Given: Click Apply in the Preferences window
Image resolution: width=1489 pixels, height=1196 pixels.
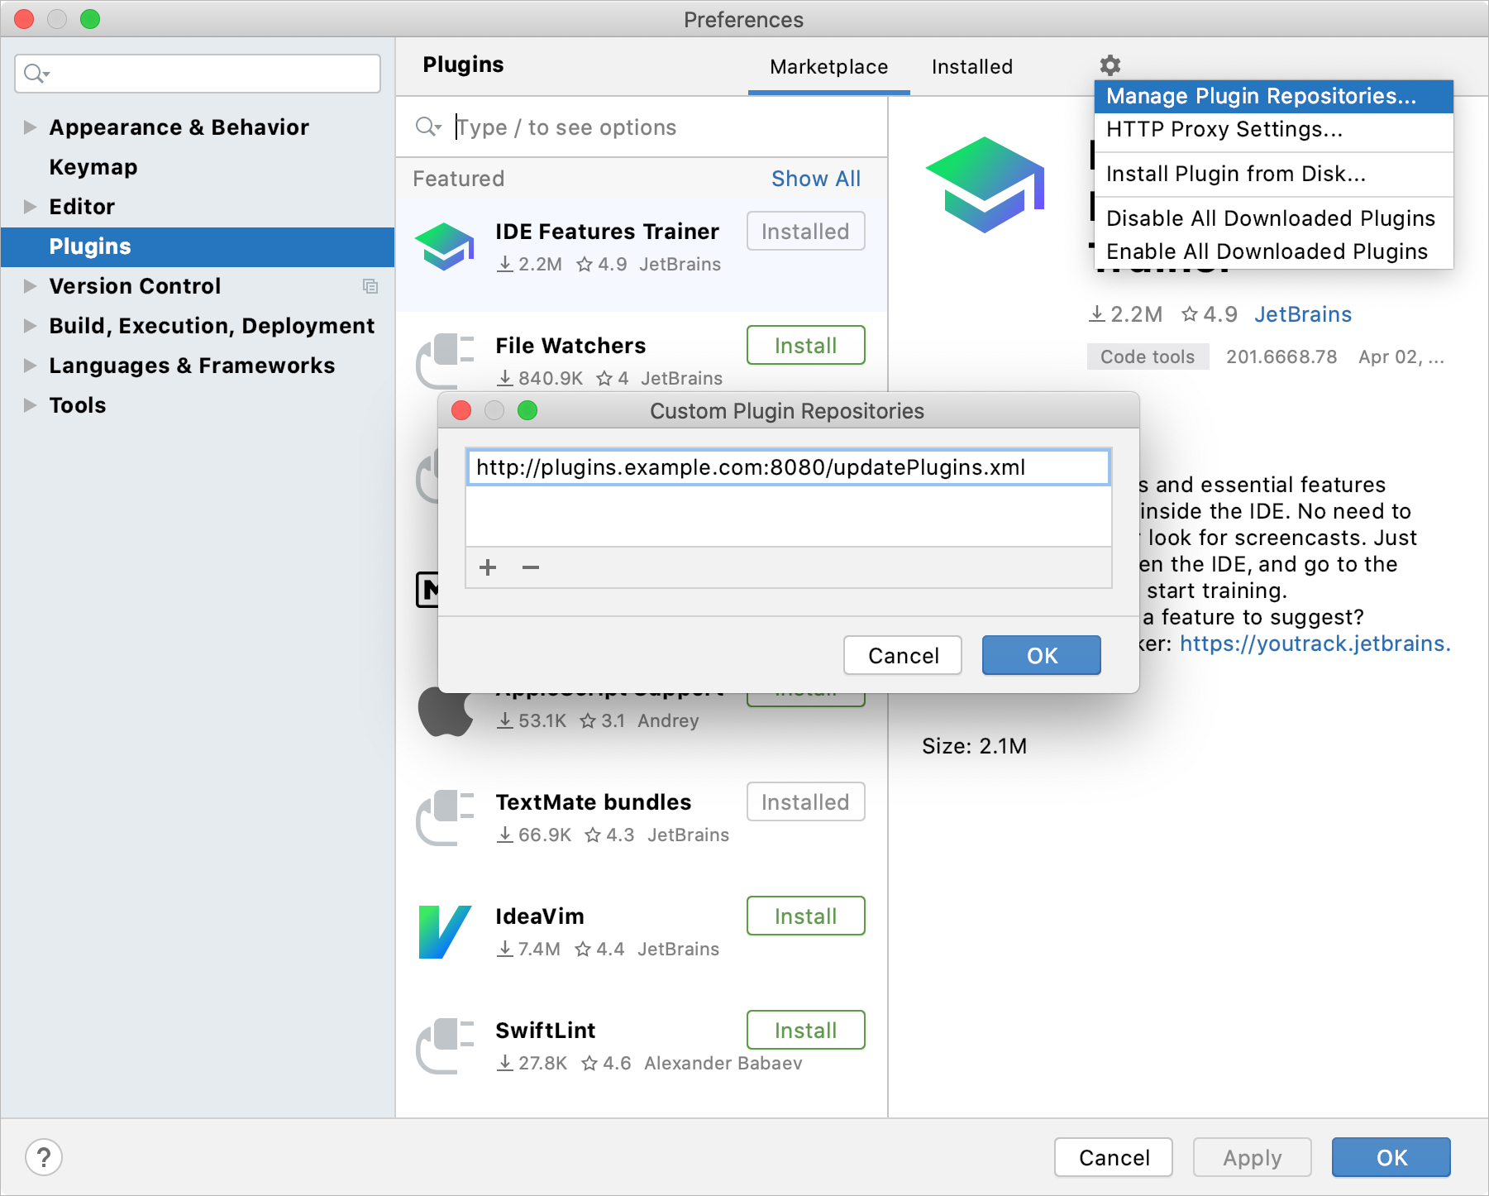Looking at the screenshot, I should click(1252, 1157).
